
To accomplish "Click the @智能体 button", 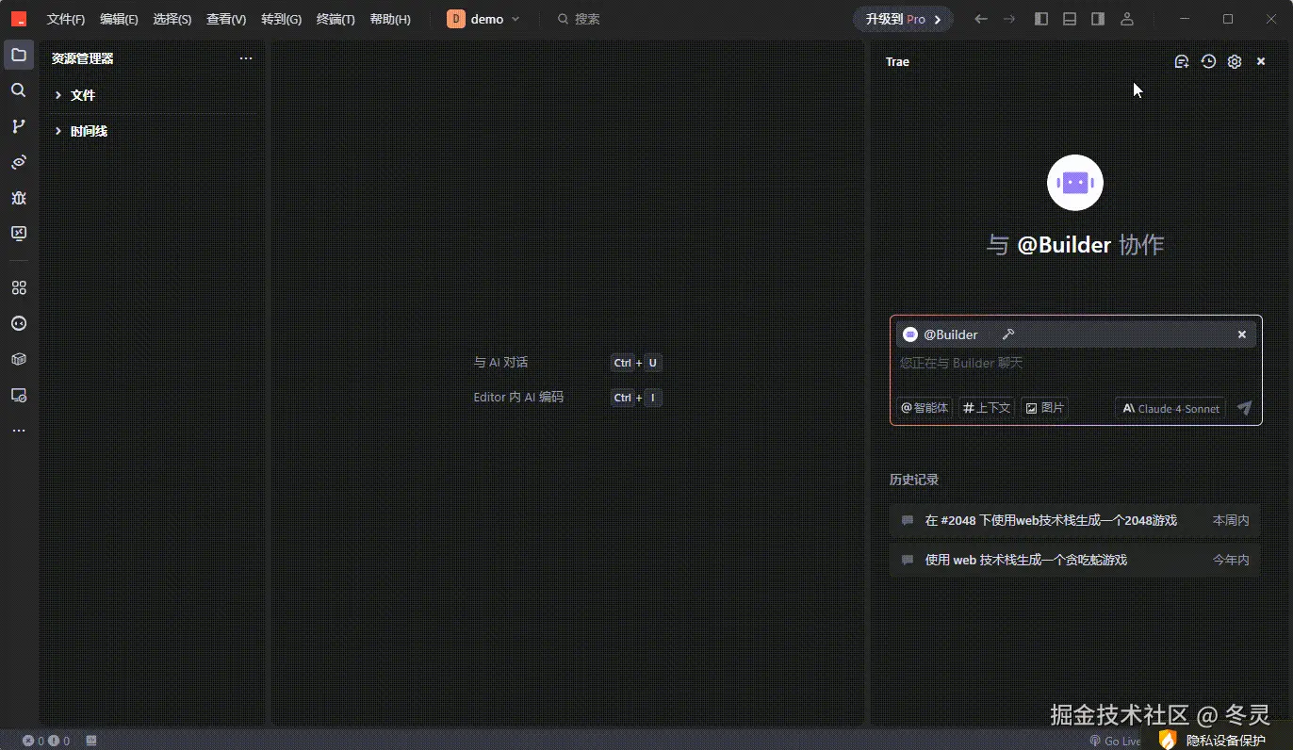I will coord(925,408).
